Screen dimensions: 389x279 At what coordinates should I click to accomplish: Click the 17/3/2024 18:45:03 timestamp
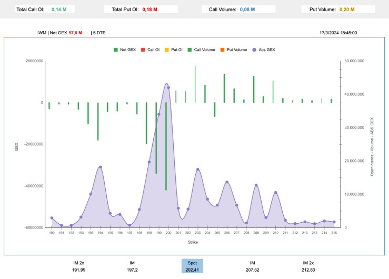coord(338,33)
